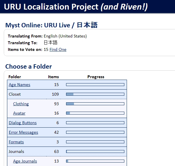Click the Dialog Buttons progress bar
The width and height of the screenshot is (175, 166).
click(95, 123)
